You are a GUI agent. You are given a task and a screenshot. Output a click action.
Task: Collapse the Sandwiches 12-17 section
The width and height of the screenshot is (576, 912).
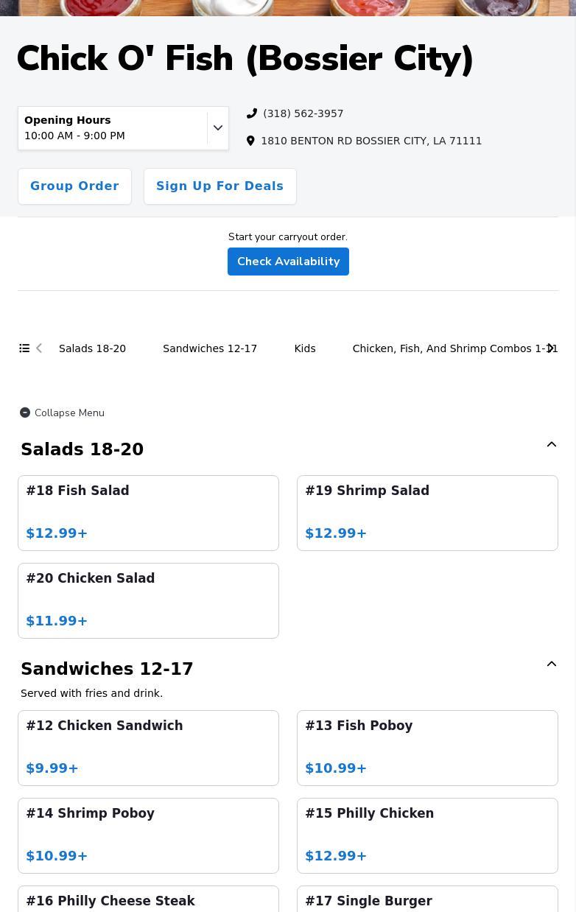[551, 664]
